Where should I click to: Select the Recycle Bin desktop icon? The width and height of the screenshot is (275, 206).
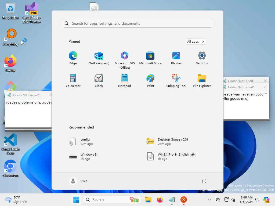point(10,12)
